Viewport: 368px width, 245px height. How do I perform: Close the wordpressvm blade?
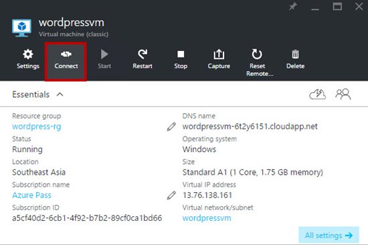pos(359,6)
